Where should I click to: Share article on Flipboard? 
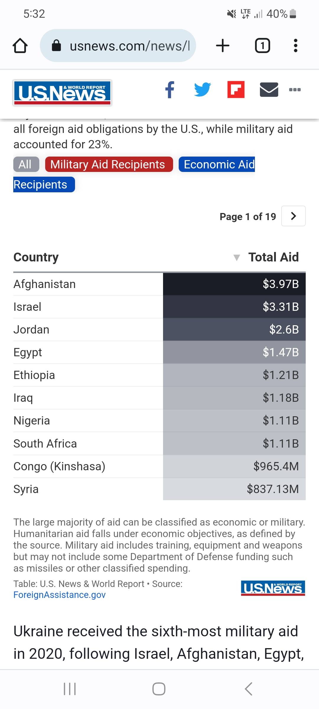coord(236,89)
